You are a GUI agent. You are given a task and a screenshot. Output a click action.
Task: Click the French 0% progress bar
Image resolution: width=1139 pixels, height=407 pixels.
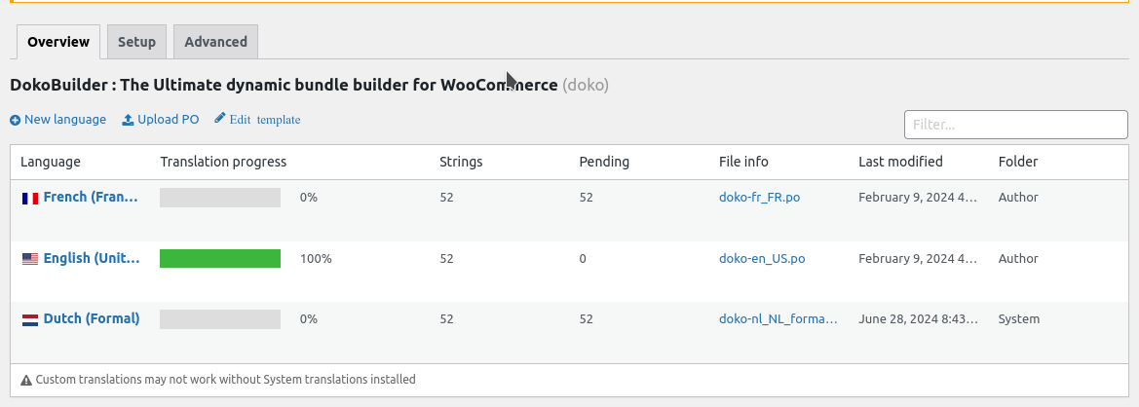click(x=220, y=198)
